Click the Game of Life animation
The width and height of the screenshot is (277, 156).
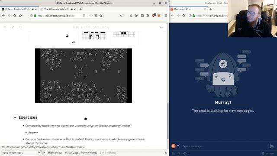click(x=84, y=75)
